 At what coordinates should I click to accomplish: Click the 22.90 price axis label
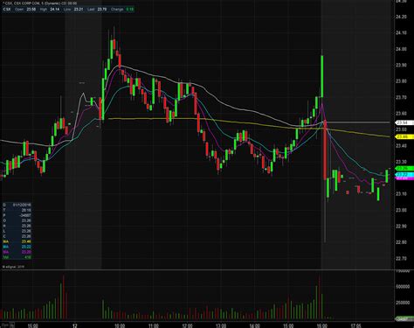coord(401,227)
